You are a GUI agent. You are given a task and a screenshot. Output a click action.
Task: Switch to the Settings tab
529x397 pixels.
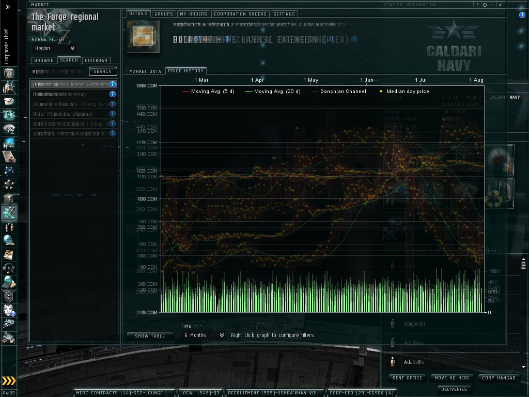click(284, 14)
